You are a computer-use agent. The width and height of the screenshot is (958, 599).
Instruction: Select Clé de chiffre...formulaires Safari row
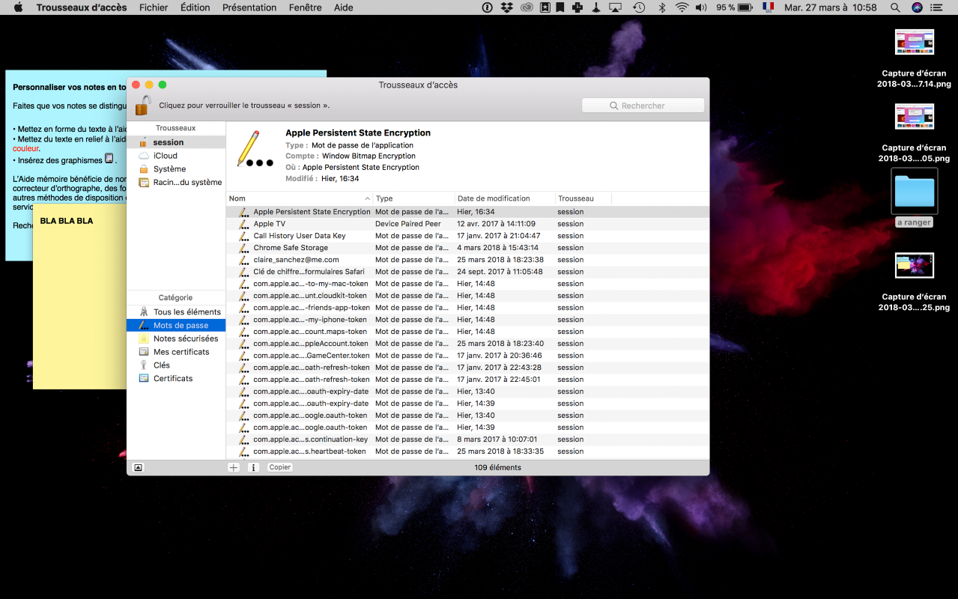tap(467, 272)
